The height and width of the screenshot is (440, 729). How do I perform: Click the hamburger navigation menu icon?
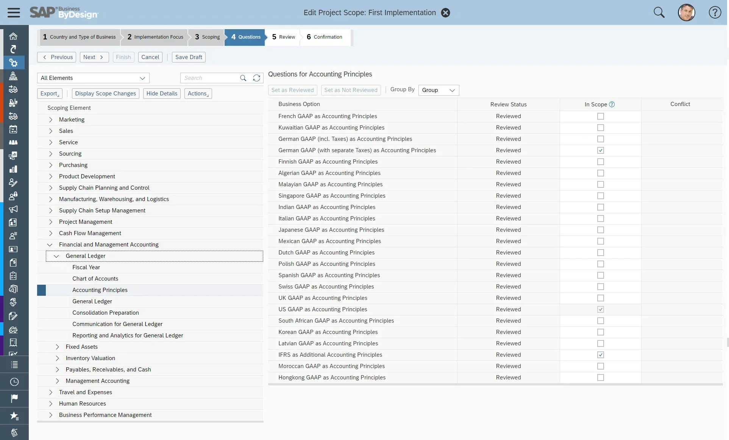pyautogui.click(x=14, y=12)
